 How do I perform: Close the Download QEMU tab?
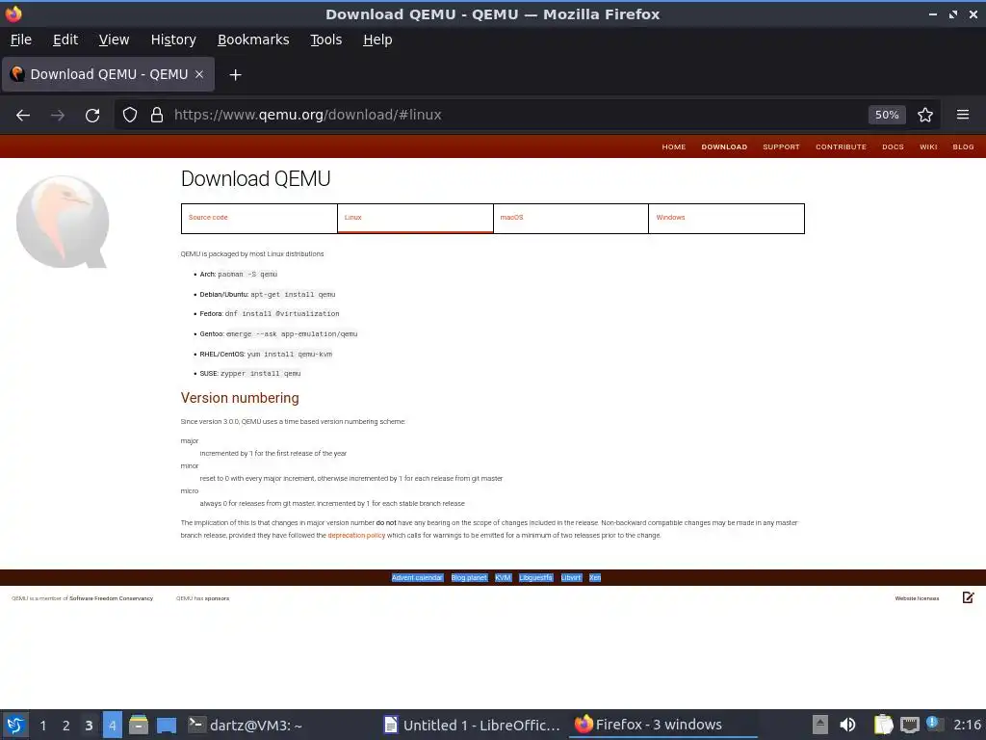click(x=199, y=74)
